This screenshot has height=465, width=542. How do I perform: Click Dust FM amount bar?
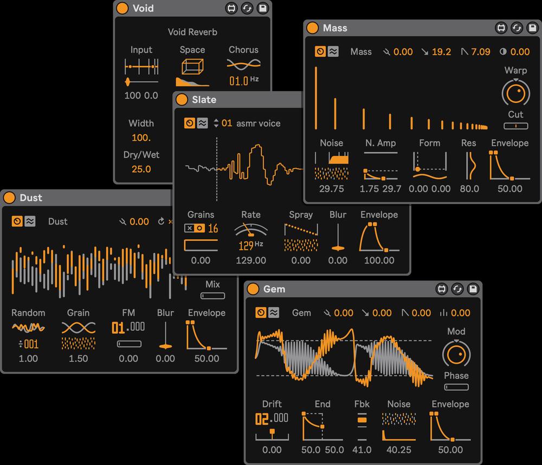tap(129, 344)
